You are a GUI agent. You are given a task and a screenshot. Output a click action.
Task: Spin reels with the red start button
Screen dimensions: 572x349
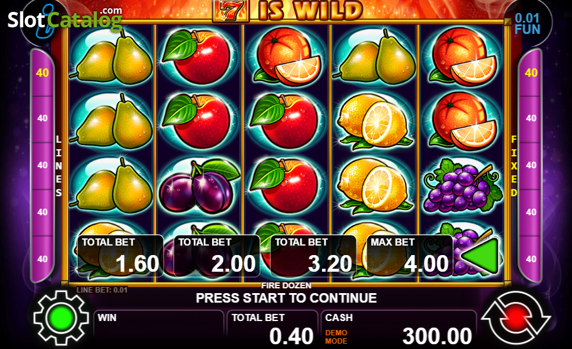516,317
